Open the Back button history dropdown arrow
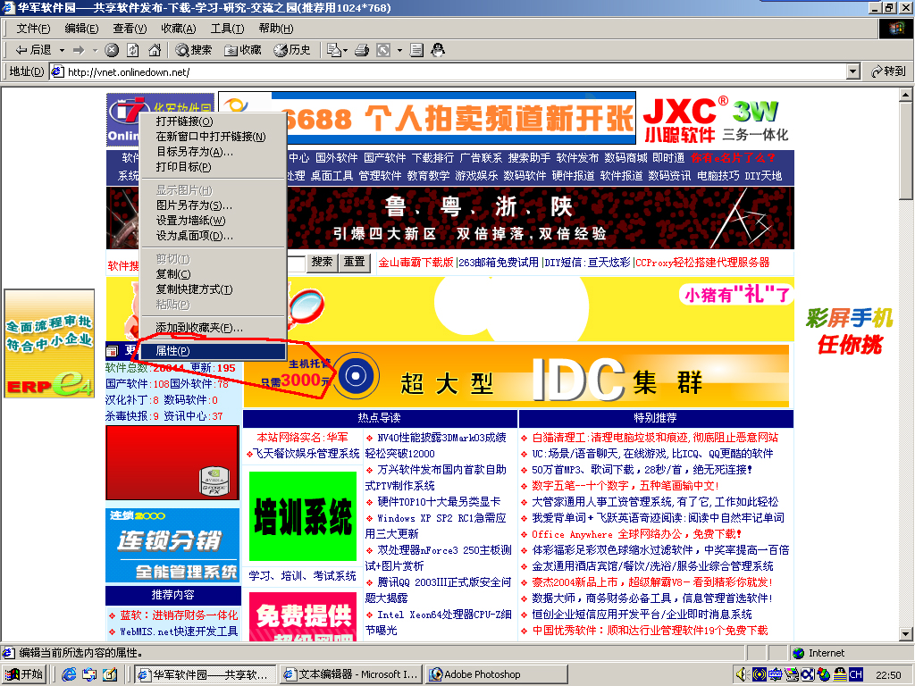915x686 pixels. pyautogui.click(x=62, y=50)
